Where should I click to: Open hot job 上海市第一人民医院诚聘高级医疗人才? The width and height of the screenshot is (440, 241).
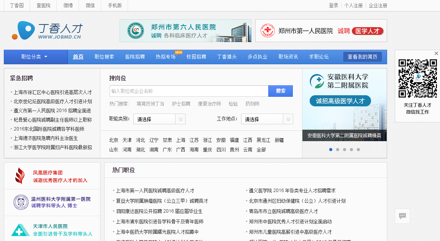[155, 191]
